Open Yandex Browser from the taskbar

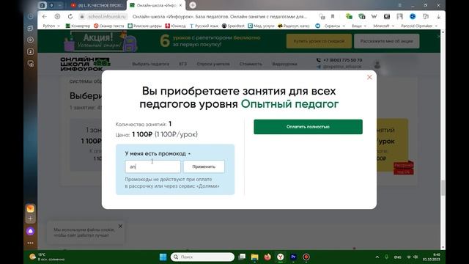[280, 257]
